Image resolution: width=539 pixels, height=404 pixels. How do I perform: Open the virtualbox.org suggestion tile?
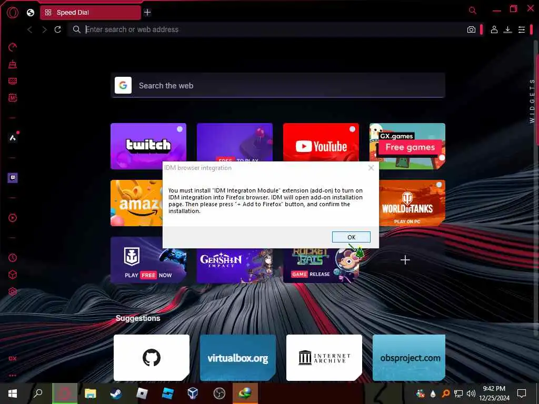click(x=238, y=358)
